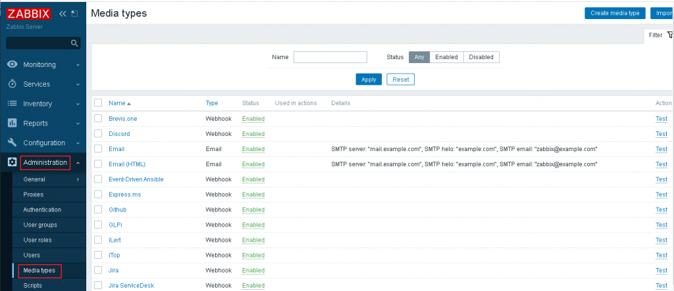The width and height of the screenshot is (674, 291).
Task: Open the Authentication menu item
Action: pyautogui.click(x=42, y=210)
